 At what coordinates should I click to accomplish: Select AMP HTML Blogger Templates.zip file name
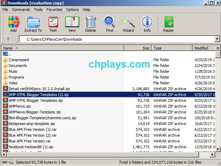click(36, 100)
